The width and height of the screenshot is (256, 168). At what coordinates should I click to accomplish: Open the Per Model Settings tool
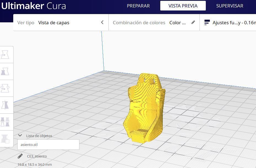click(5, 122)
